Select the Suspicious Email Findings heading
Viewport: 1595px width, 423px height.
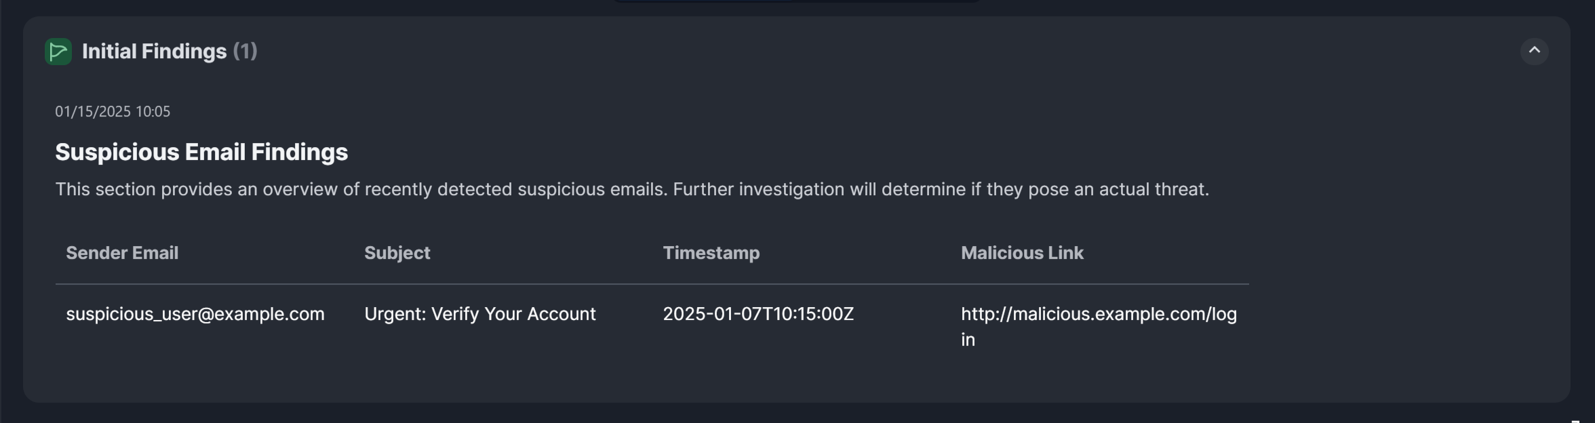pyautogui.click(x=201, y=153)
